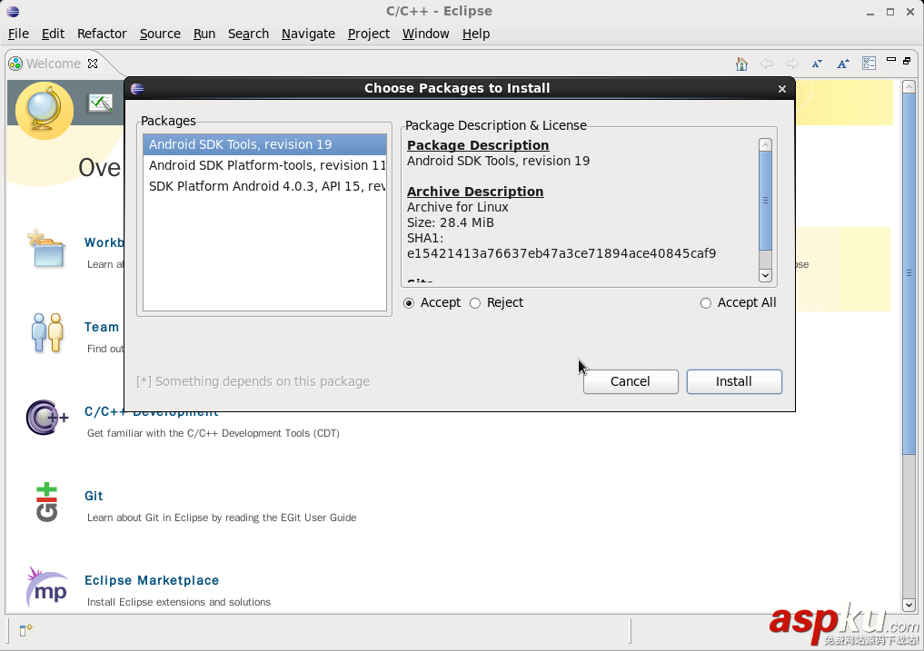Click the Archive for Linux text
The width and height of the screenshot is (924, 651).
(x=457, y=207)
